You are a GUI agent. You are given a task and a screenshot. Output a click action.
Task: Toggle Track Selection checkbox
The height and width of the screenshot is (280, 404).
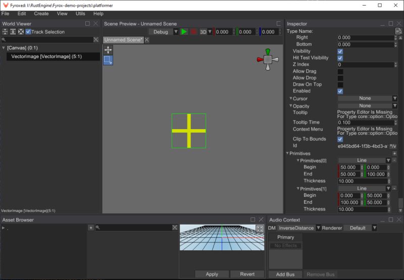pos(28,32)
